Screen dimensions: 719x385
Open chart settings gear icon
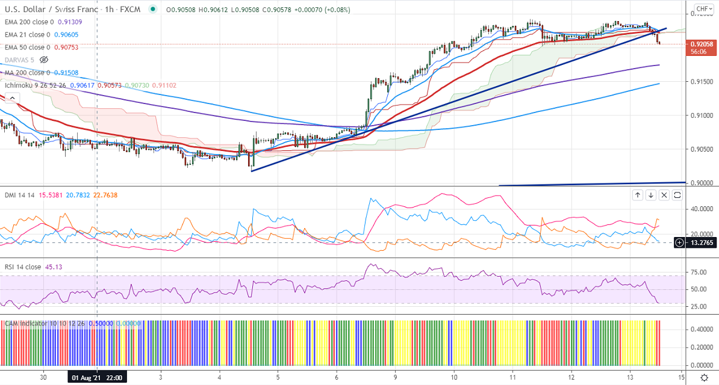tap(704, 377)
